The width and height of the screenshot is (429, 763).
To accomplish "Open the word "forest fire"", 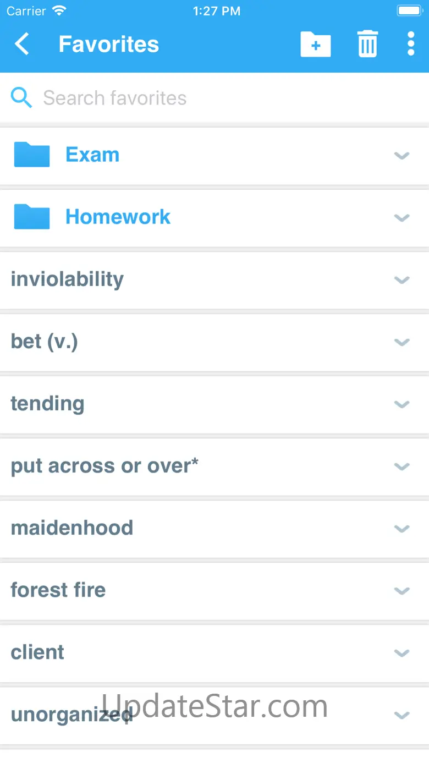I will coord(58,590).
